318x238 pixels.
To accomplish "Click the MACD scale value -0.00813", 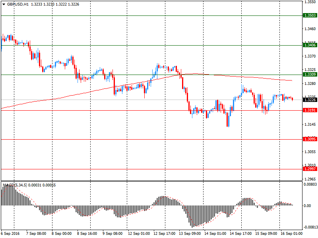I will point(310,227).
